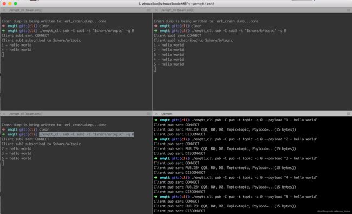Click the 'Crash dump' line in sub3 pane
This screenshot has width=352, height=214.
pyautogui.click(x=206, y=21)
